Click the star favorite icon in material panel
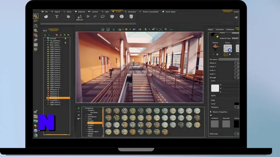Image resolution: width=280 pixels, height=157 pixels. [x=217, y=37]
